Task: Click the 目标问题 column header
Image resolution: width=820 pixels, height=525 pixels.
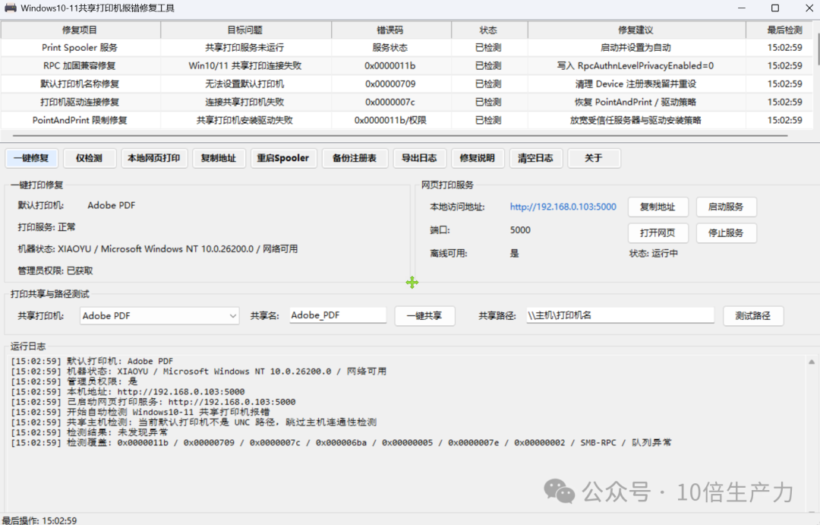Action: pos(246,30)
